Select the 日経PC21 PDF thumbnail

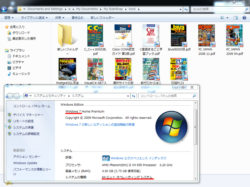[x=178, y=69]
